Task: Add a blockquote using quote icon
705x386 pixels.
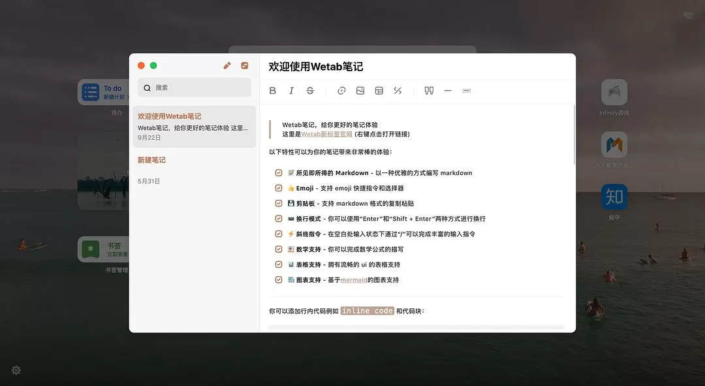Action: [x=429, y=91]
